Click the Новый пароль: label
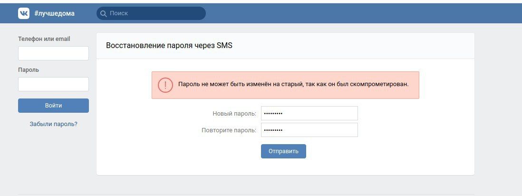Image resolution: width=522 pixels, height=196 pixels. pos(234,114)
